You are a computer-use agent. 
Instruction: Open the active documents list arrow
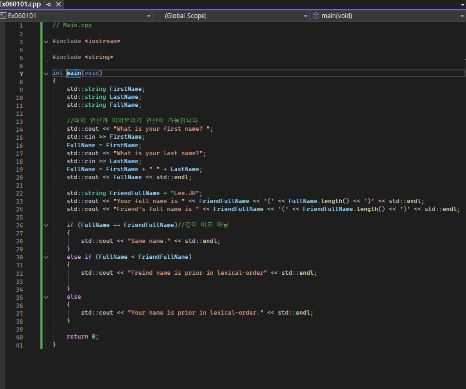(x=462, y=5)
